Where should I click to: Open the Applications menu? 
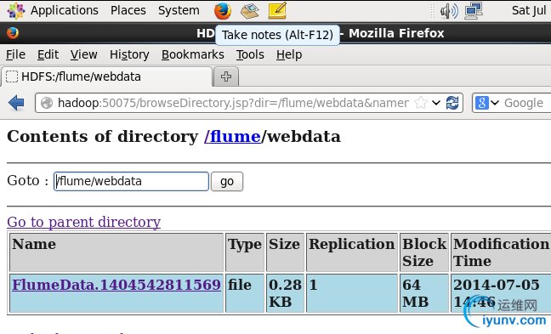click(65, 10)
